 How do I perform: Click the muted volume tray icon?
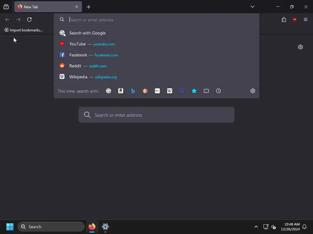pos(274,227)
